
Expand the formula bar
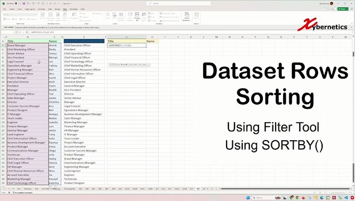tap(353, 32)
